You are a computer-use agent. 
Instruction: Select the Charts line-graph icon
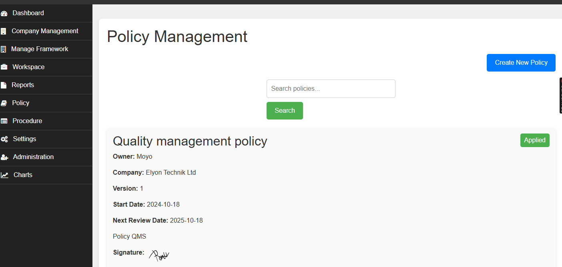pyautogui.click(x=4, y=175)
